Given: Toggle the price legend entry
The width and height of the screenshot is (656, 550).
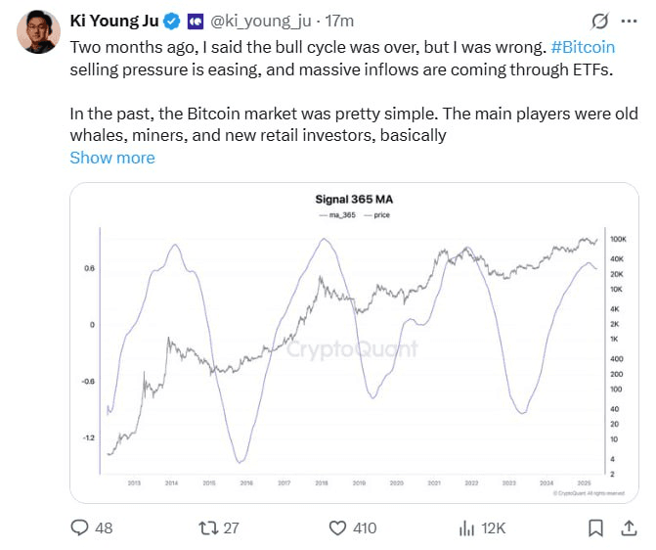Looking at the screenshot, I should click(376, 215).
